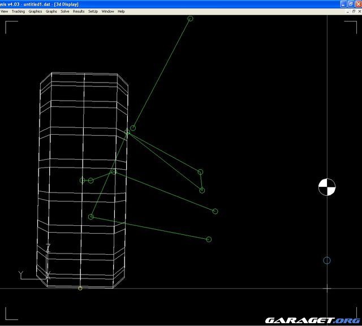Select the topmost green strut mount point
This screenshot has height=326, width=362.
point(190,19)
